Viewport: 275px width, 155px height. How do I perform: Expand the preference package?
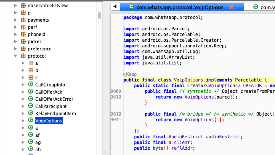tap(16, 49)
